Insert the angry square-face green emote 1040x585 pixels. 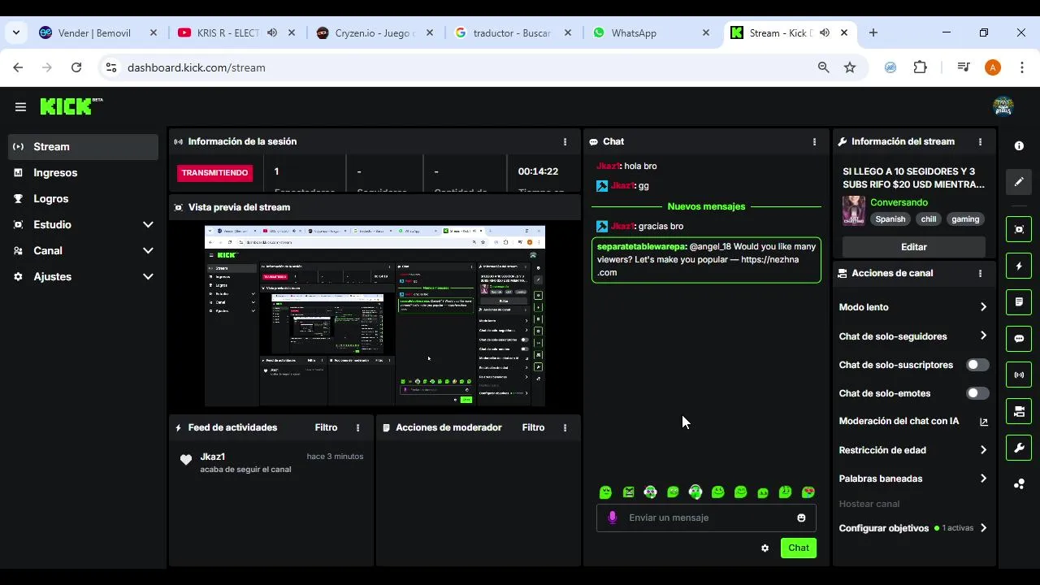[628, 492]
